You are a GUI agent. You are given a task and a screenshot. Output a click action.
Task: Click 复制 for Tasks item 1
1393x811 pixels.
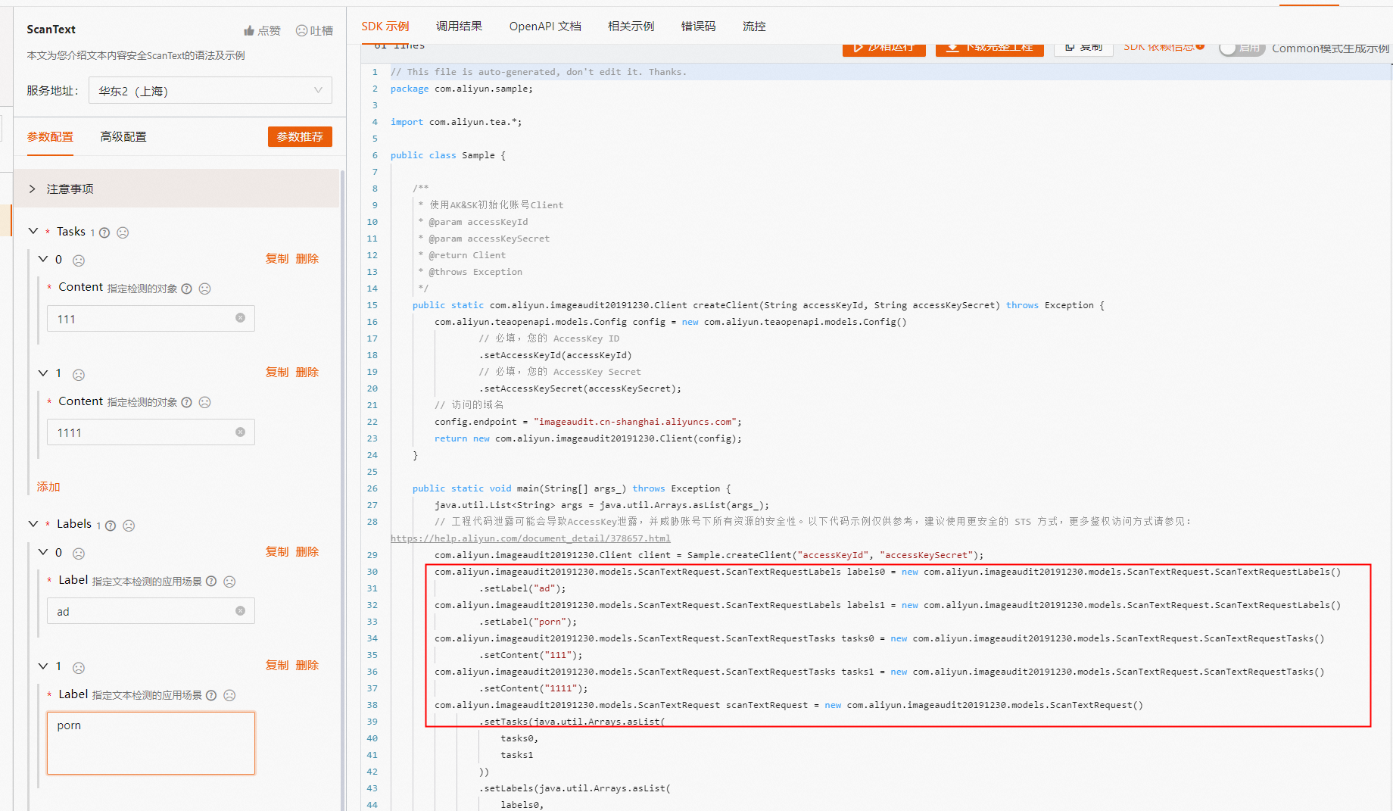coord(277,373)
